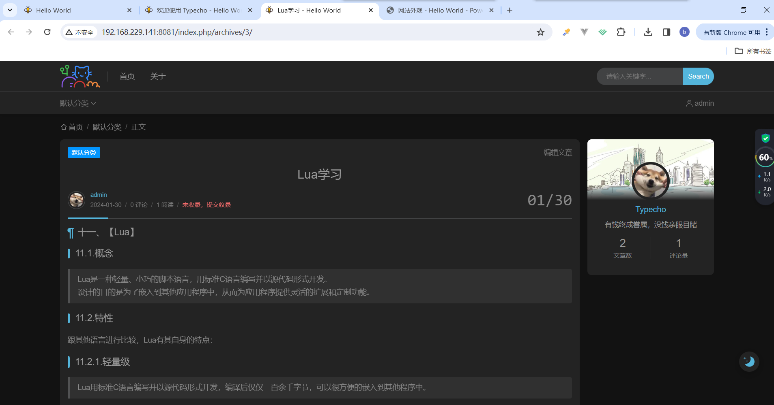Click the 11.2.特性 heading
The height and width of the screenshot is (405, 774).
(x=94, y=318)
